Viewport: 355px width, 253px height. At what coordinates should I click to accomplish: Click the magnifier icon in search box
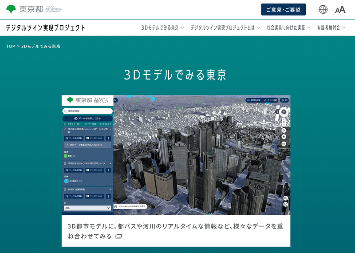click(x=65, y=111)
